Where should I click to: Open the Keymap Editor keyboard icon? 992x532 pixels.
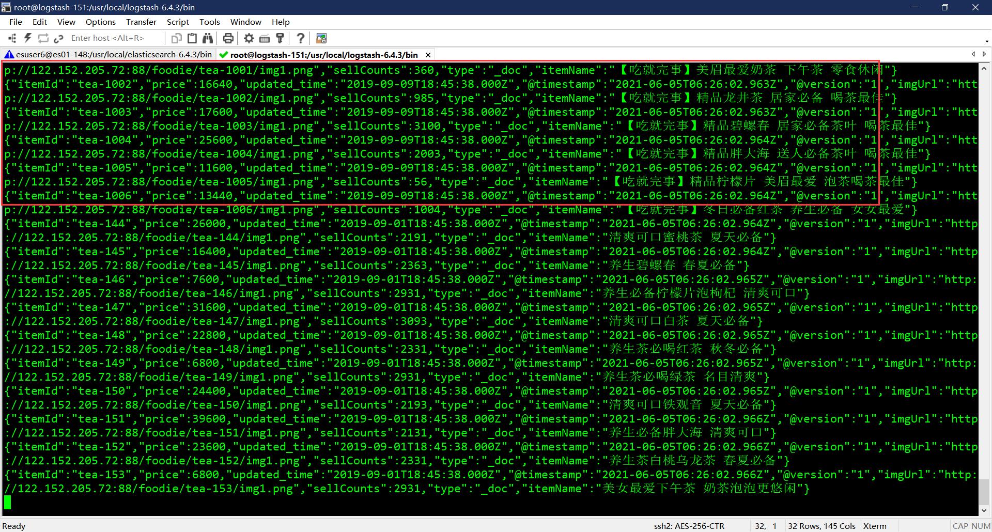point(265,38)
